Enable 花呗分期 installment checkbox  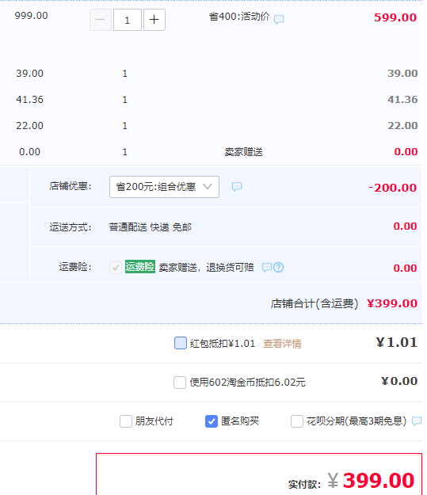[x=297, y=421]
